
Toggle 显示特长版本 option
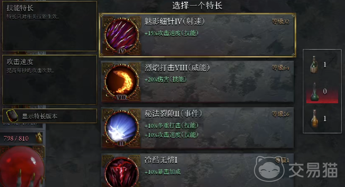50,116
